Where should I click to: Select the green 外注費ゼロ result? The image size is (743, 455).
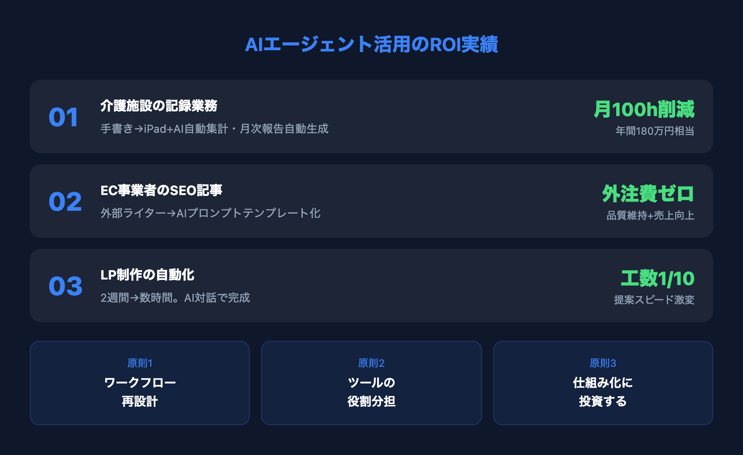coord(648,194)
